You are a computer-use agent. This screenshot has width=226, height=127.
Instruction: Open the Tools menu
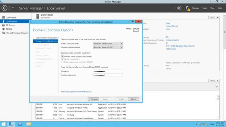[x=204, y=8]
